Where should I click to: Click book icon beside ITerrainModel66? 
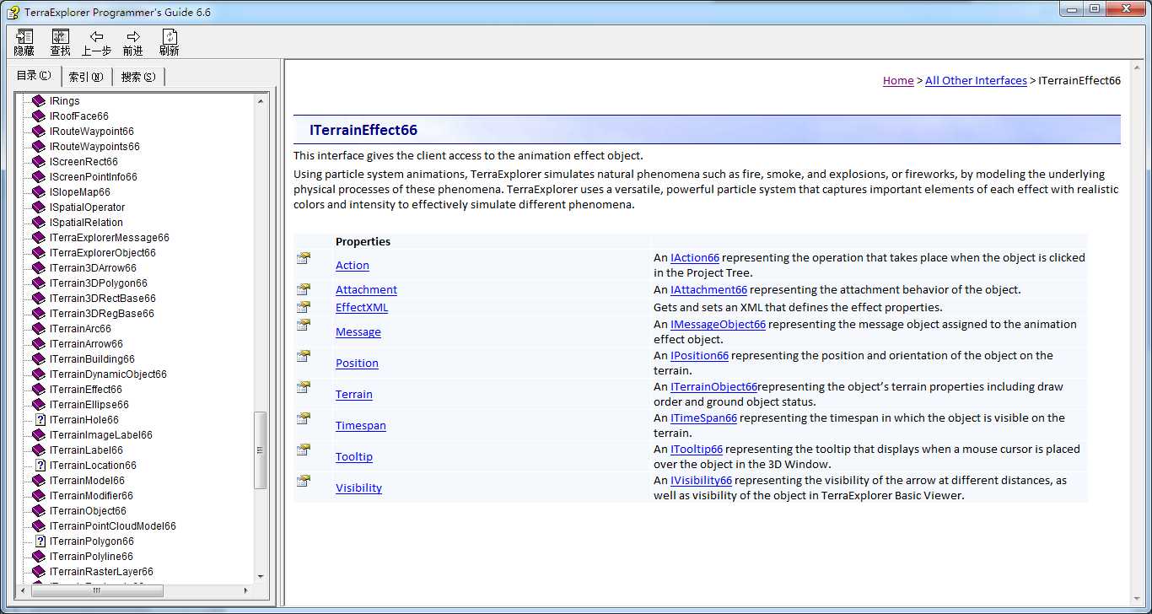39,481
